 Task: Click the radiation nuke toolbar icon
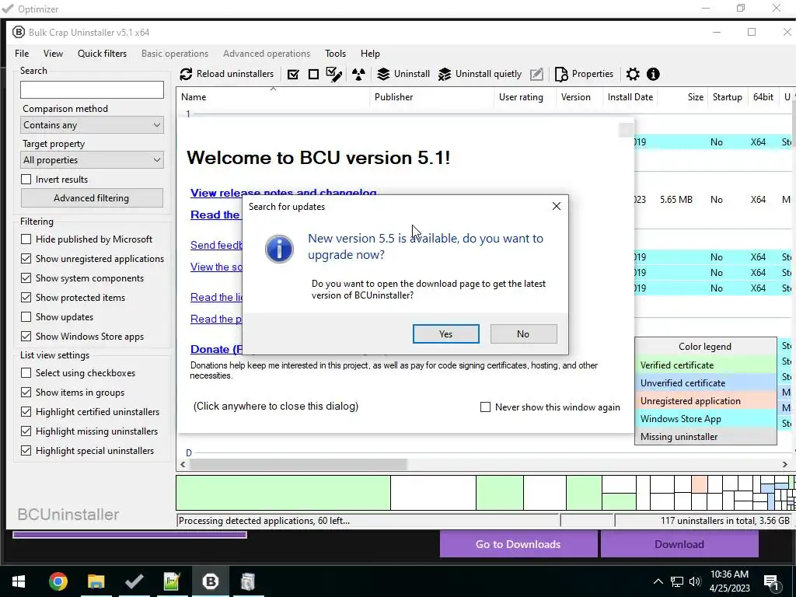tap(358, 75)
